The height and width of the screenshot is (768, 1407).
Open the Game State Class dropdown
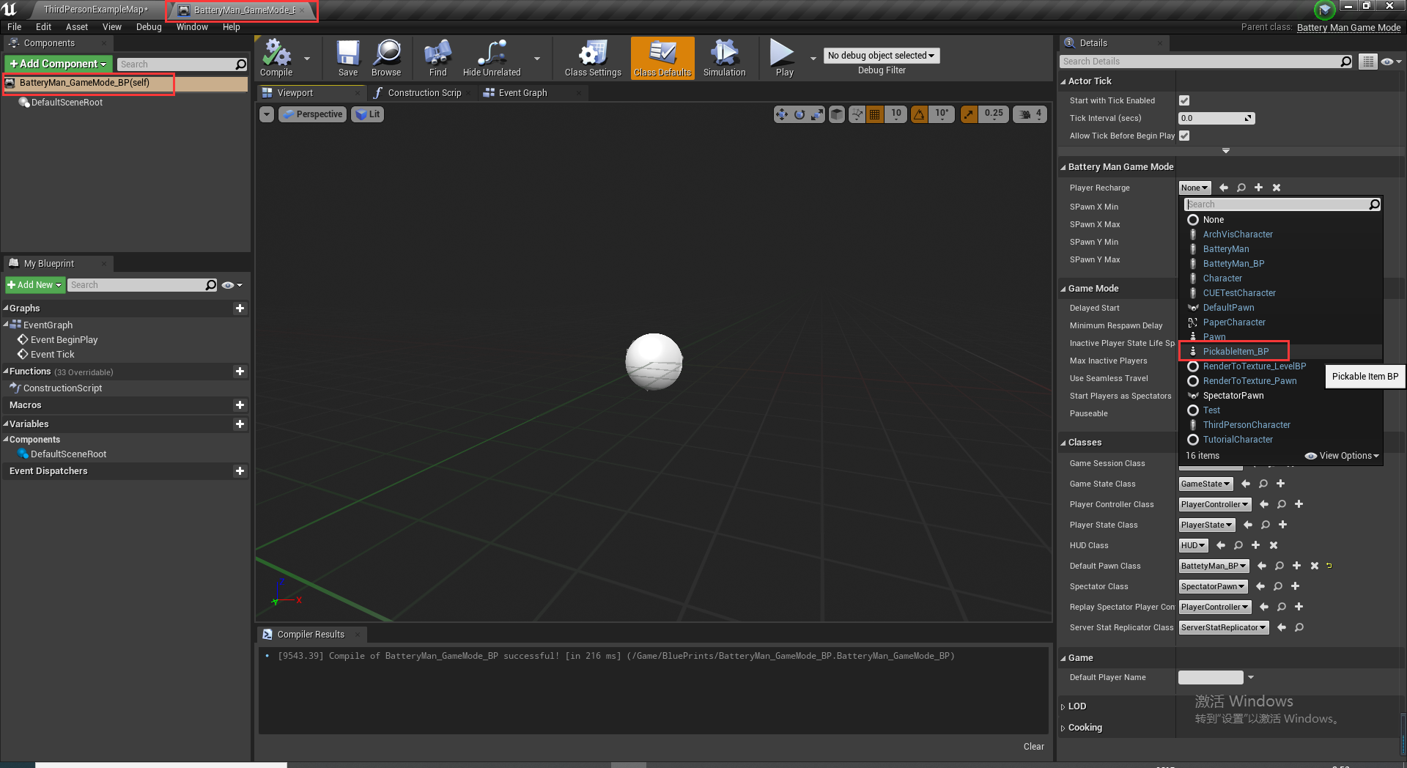1205,484
